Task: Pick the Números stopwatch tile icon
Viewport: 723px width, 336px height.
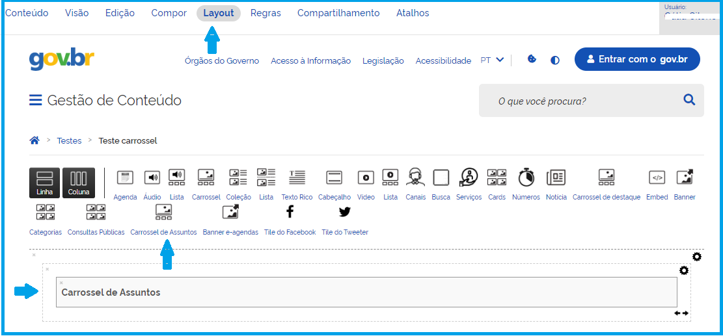Action: click(526, 177)
